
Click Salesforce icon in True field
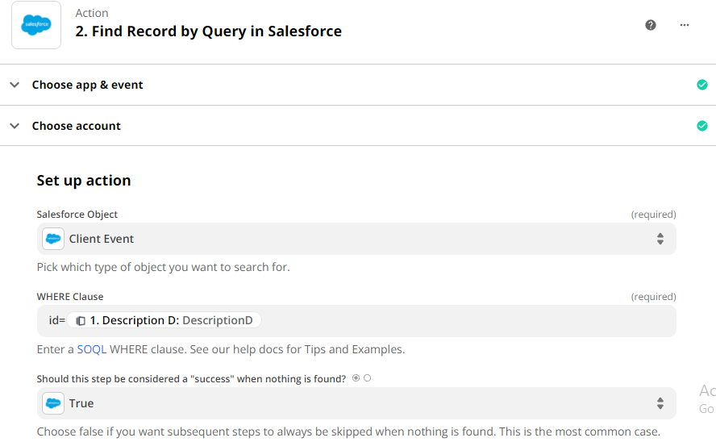[53, 403]
